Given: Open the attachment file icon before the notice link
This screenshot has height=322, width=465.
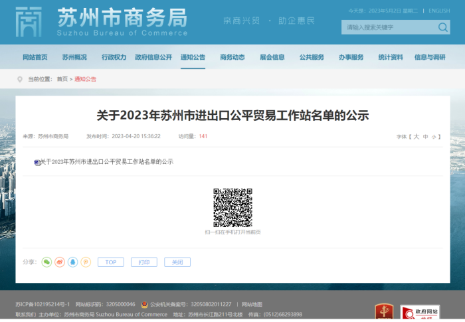Looking at the screenshot, I should click(x=37, y=162).
